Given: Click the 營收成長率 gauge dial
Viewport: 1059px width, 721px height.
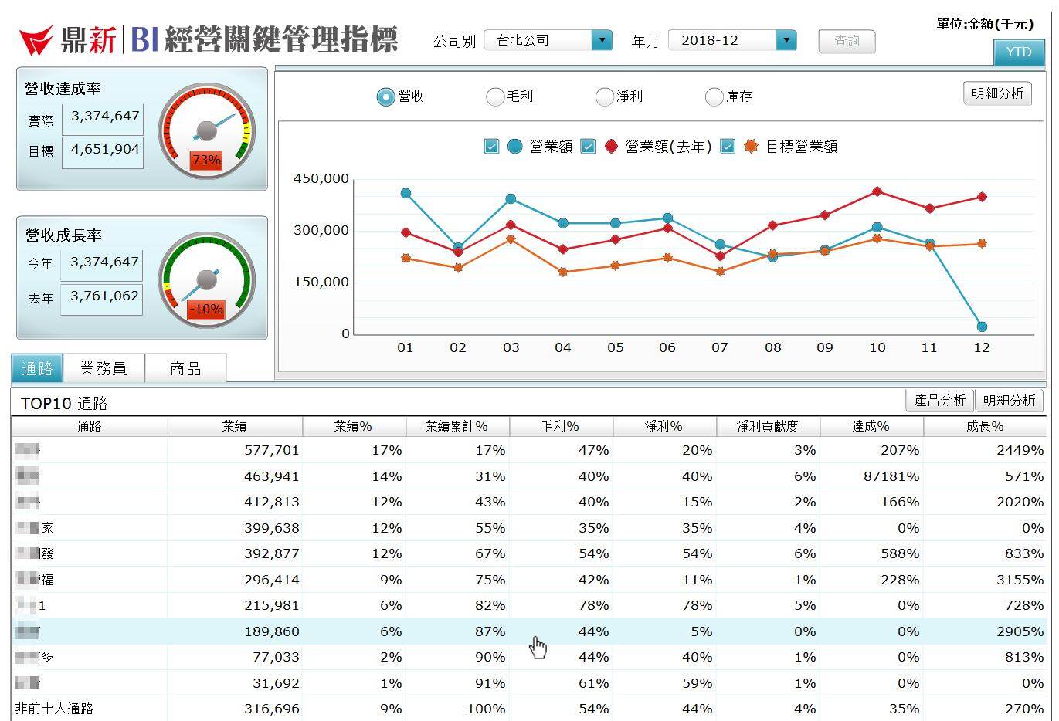Looking at the screenshot, I should coord(206,278).
